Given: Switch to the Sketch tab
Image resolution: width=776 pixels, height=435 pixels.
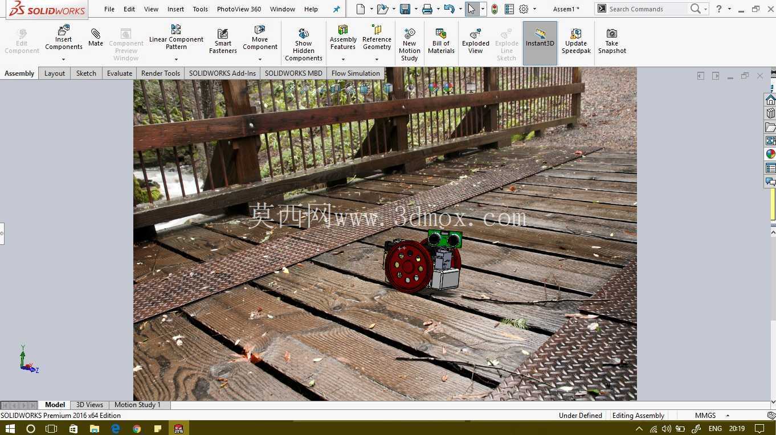Looking at the screenshot, I should point(86,73).
